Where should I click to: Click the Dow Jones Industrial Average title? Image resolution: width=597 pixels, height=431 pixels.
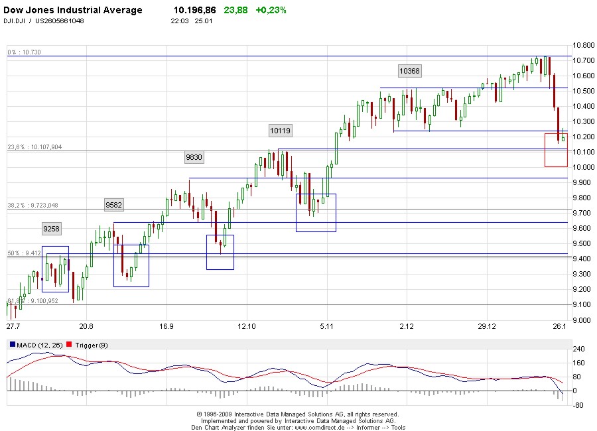point(73,10)
